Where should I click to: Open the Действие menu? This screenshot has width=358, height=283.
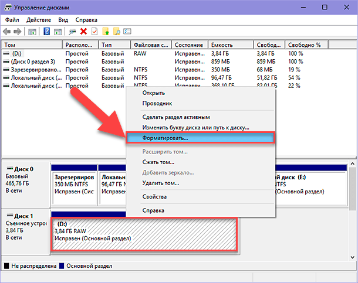tap(39, 20)
